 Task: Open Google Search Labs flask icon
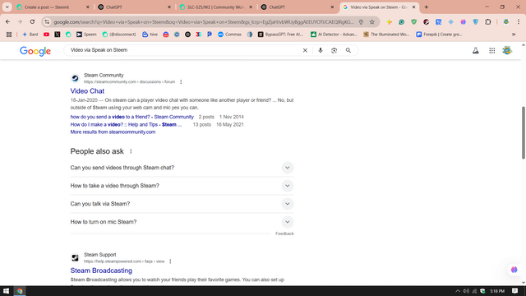(476, 51)
